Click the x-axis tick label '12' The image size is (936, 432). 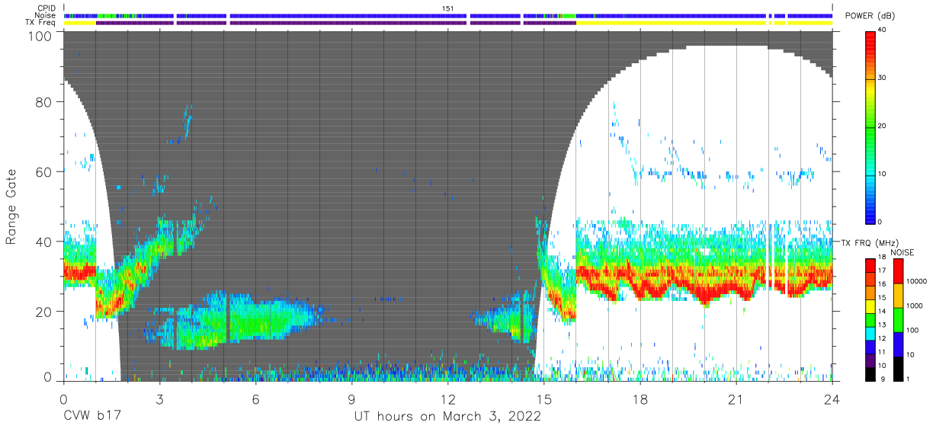447,399
